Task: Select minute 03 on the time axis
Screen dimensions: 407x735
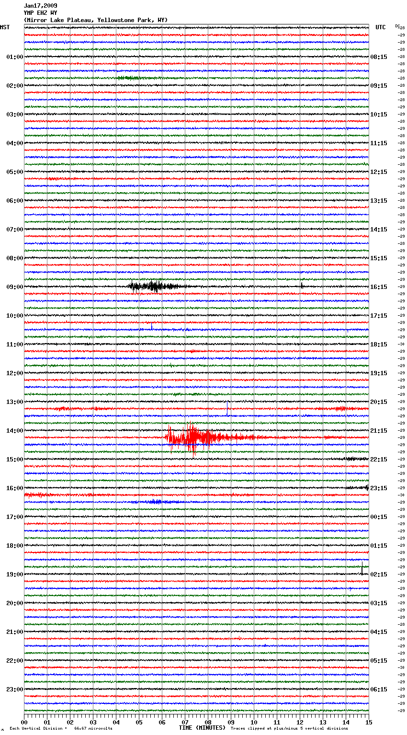Action: point(93,722)
